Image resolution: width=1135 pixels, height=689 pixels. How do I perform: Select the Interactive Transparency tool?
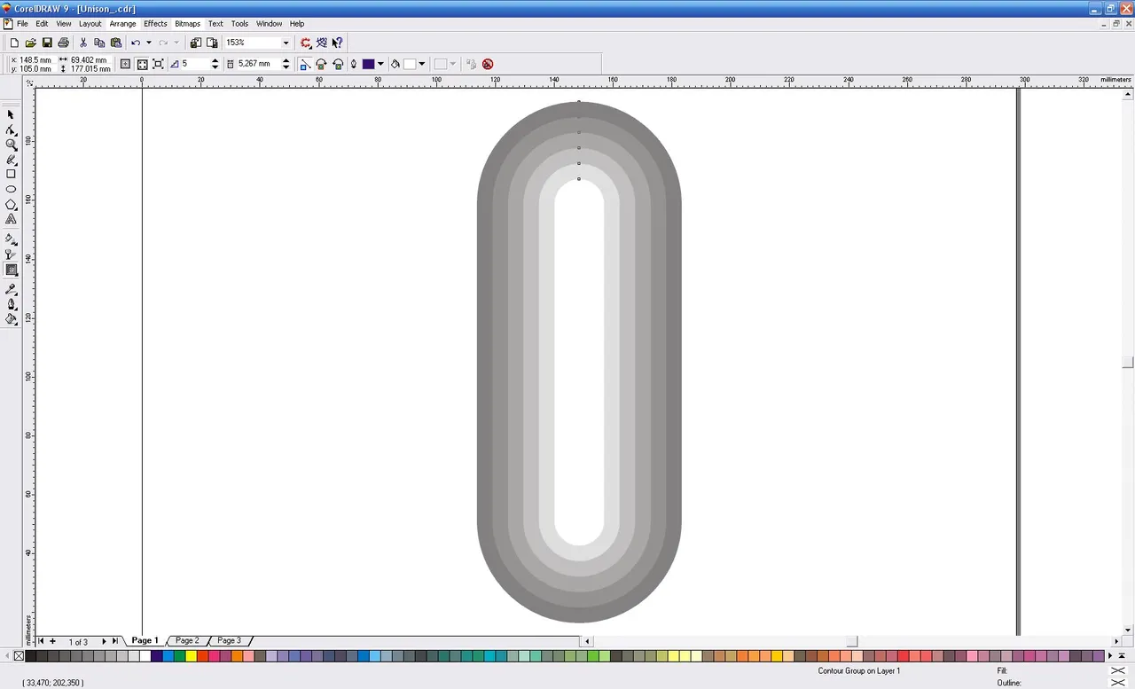tap(11, 254)
